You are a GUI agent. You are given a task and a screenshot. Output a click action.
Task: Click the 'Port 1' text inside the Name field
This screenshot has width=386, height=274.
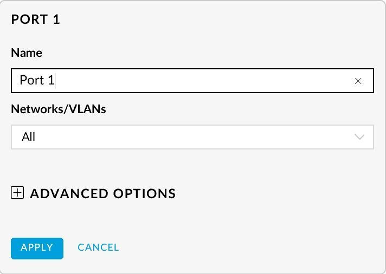(x=37, y=81)
